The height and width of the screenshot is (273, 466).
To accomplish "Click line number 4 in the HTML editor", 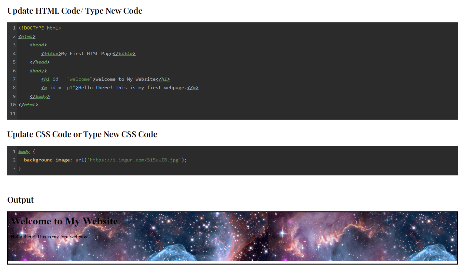I will tap(14, 53).
